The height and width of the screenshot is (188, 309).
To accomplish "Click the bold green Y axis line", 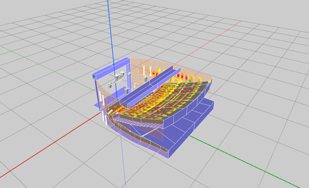I will click(x=245, y=162).
